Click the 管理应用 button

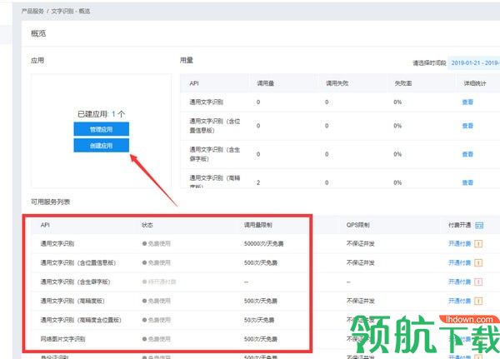(x=102, y=129)
